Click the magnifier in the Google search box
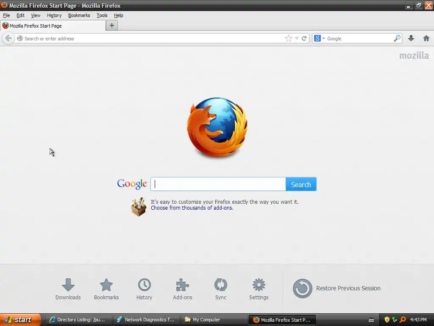Screen dimensions: 434x326 pos(397,38)
